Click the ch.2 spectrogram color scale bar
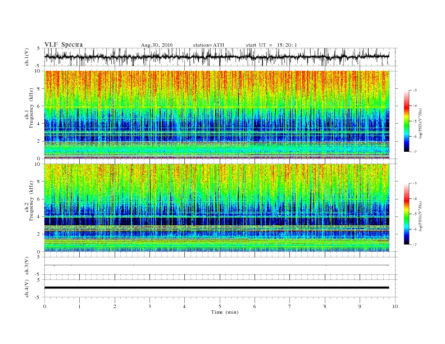The width and height of the screenshot is (445, 344). [406, 214]
